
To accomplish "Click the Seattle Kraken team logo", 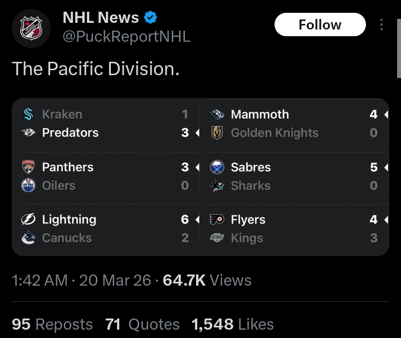I will pyautogui.click(x=28, y=114).
